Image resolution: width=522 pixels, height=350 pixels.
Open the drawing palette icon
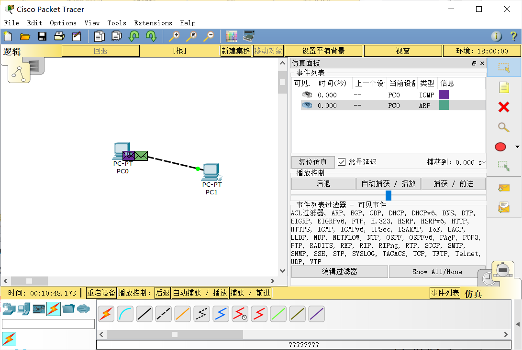(x=232, y=36)
